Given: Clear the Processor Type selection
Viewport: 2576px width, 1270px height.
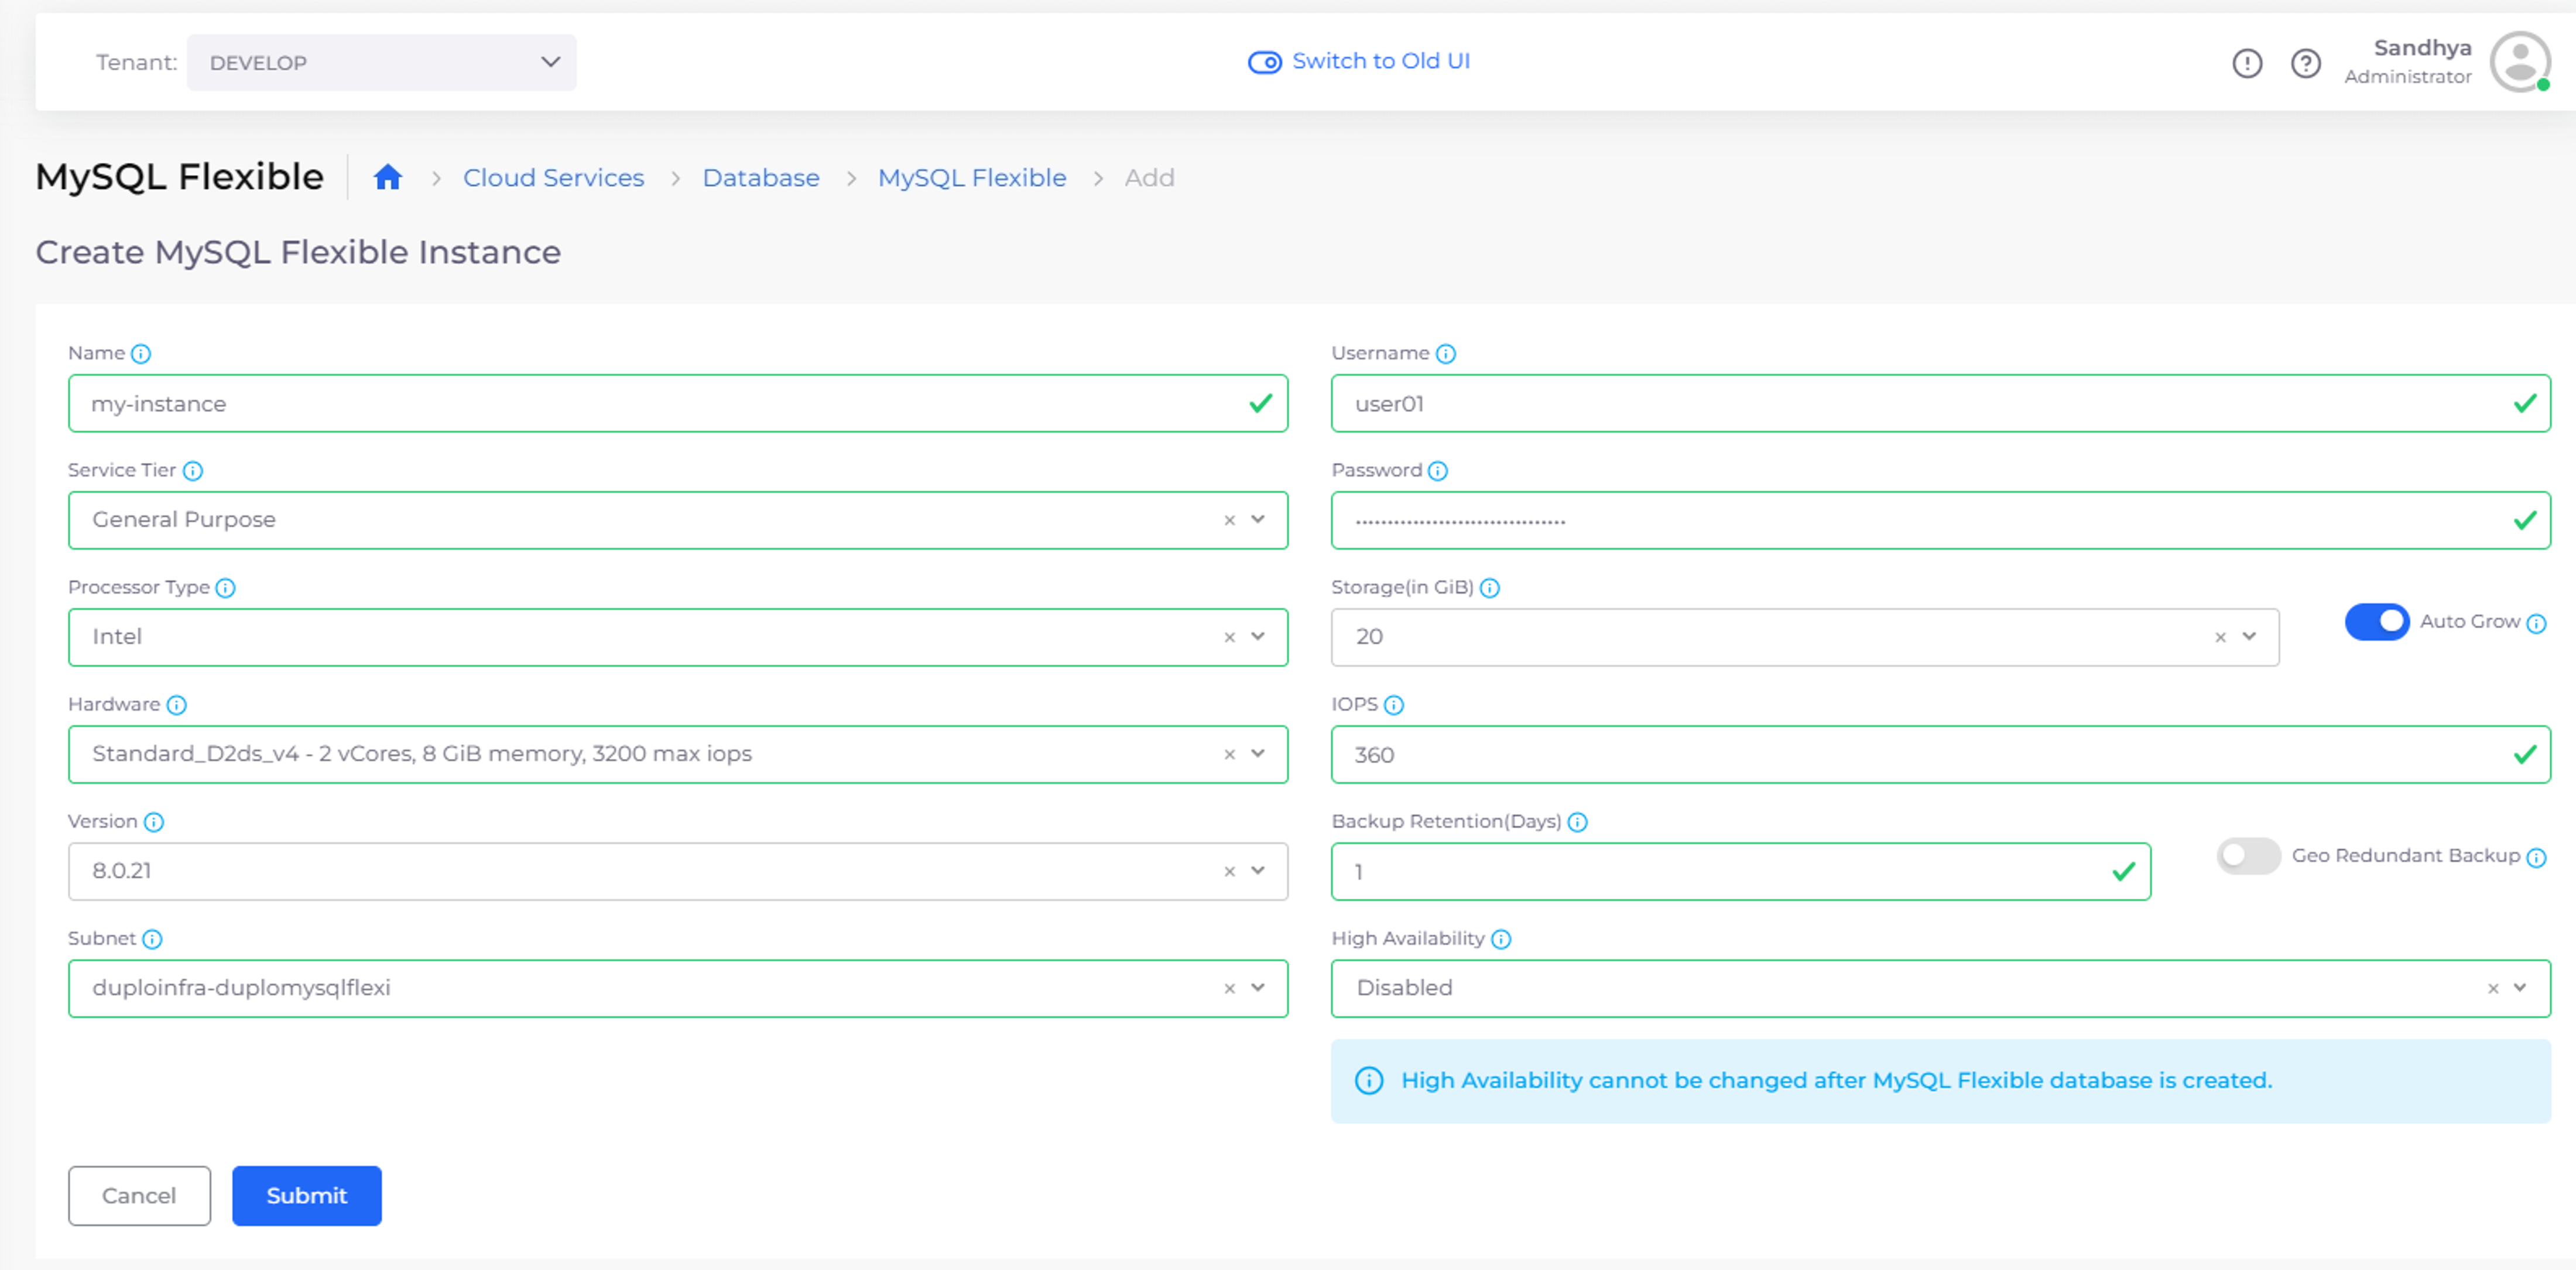Looking at the screenshot, I should coord(1230,637).
